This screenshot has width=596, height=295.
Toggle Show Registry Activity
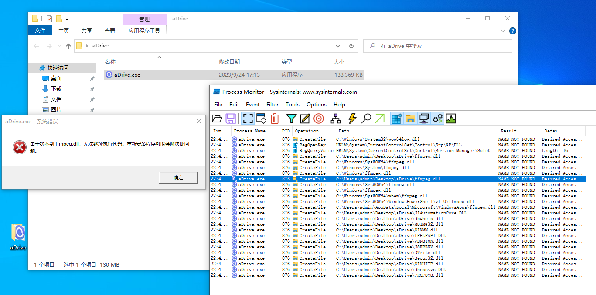pyautogui.click(x=396, y=118)
